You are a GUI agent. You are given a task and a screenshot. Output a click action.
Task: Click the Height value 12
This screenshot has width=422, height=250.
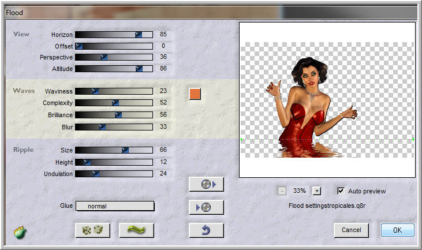[x=163, y=162]
